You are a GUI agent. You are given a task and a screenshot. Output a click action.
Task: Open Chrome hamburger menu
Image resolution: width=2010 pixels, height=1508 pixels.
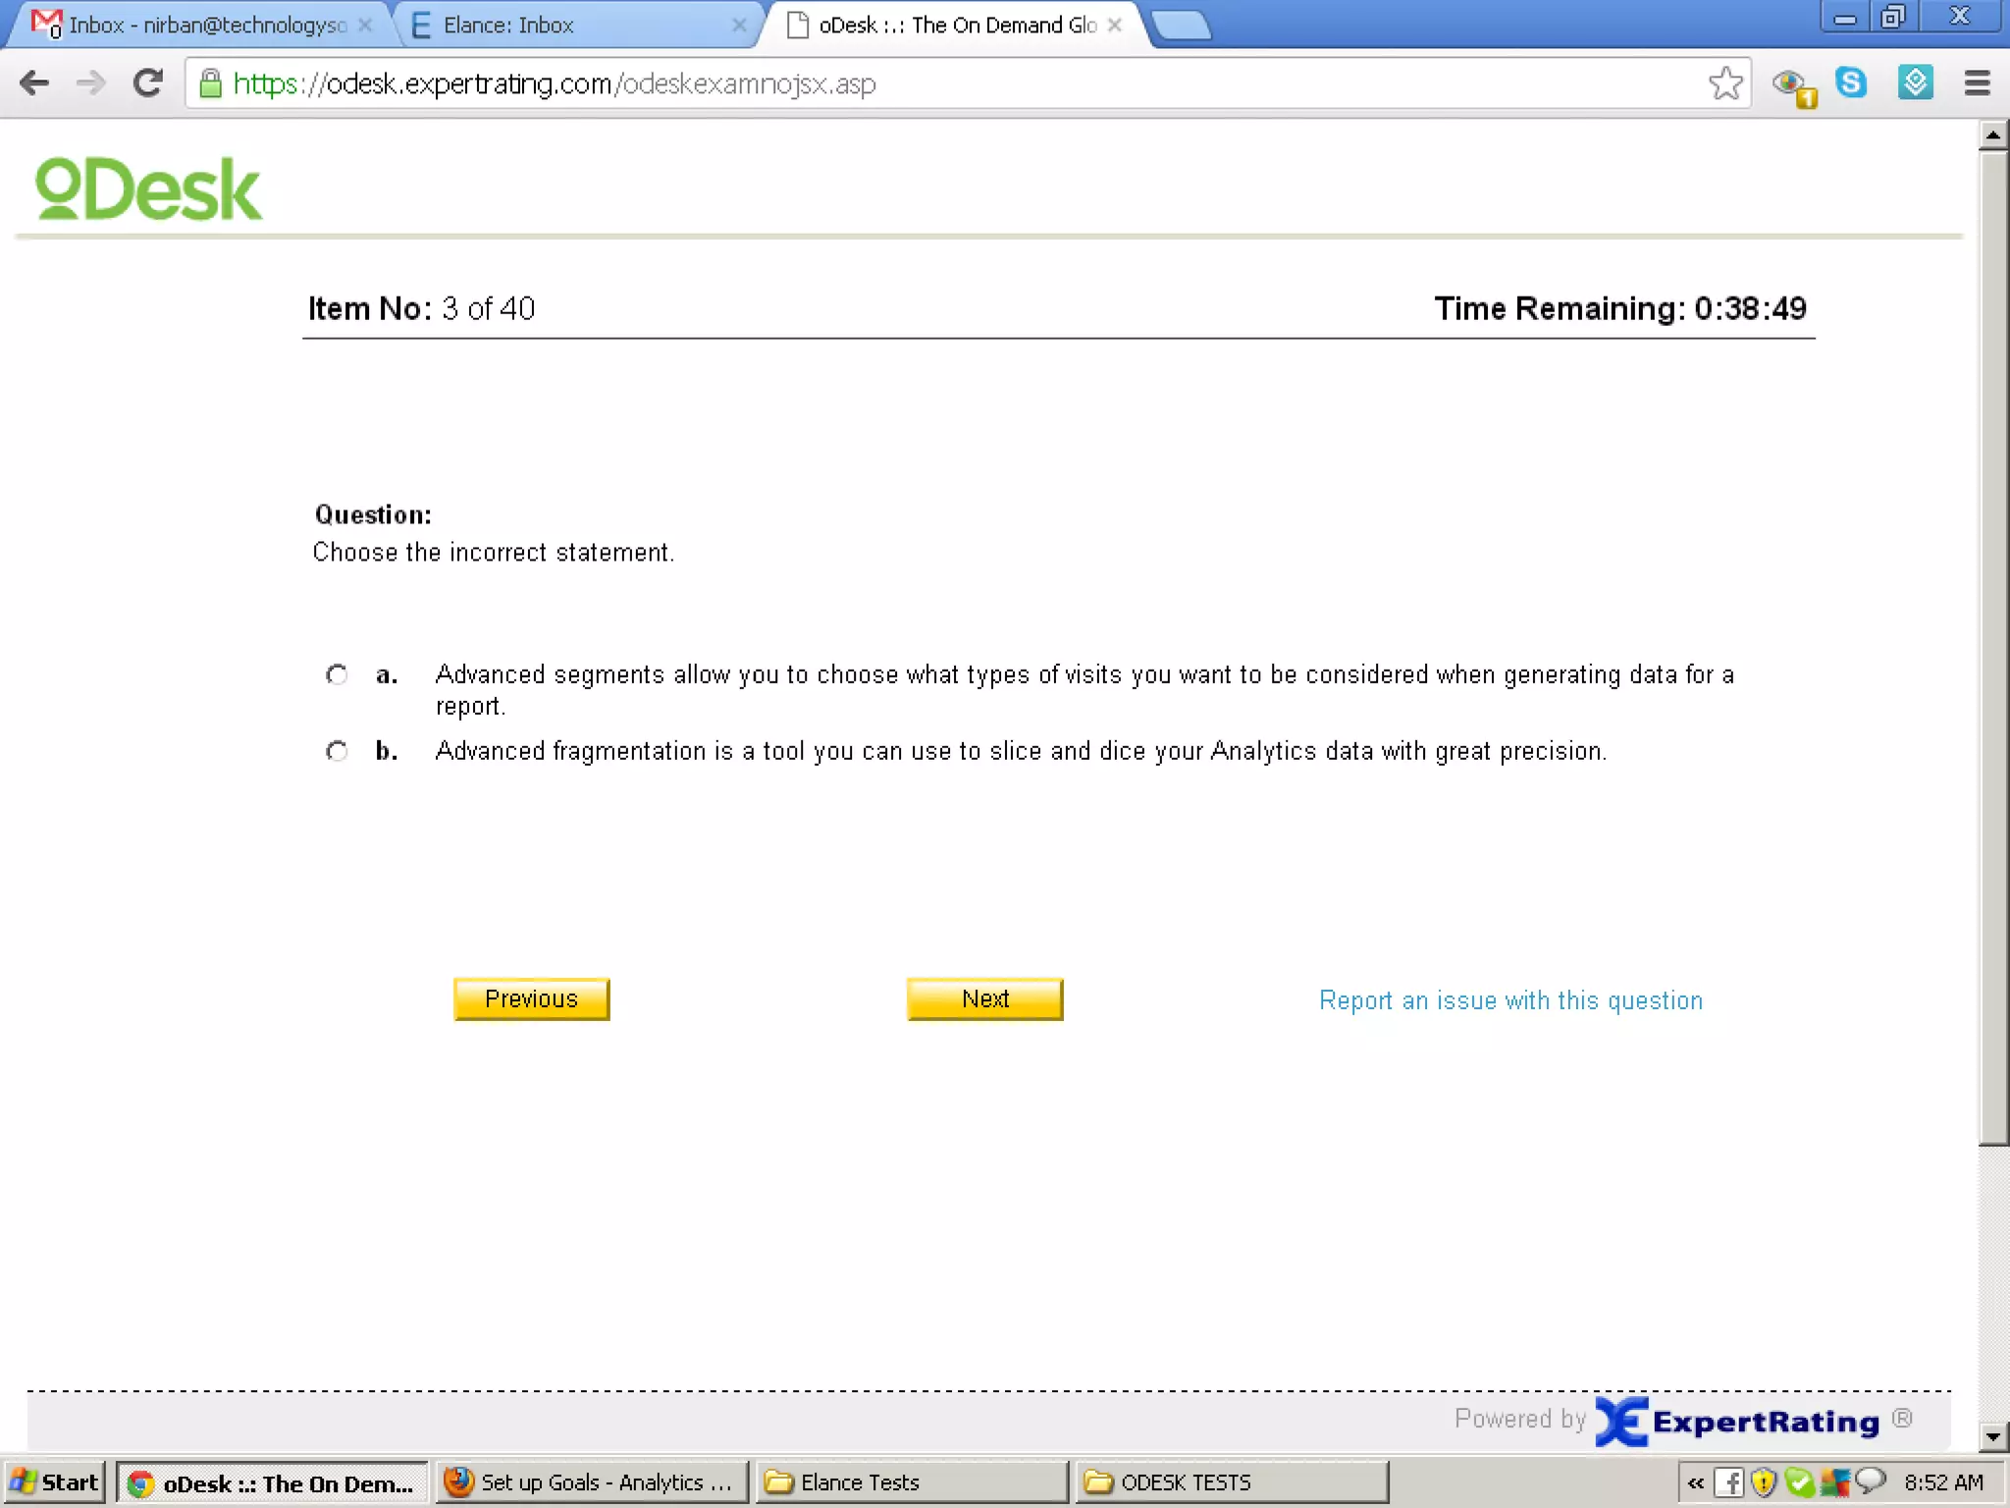1977,83
